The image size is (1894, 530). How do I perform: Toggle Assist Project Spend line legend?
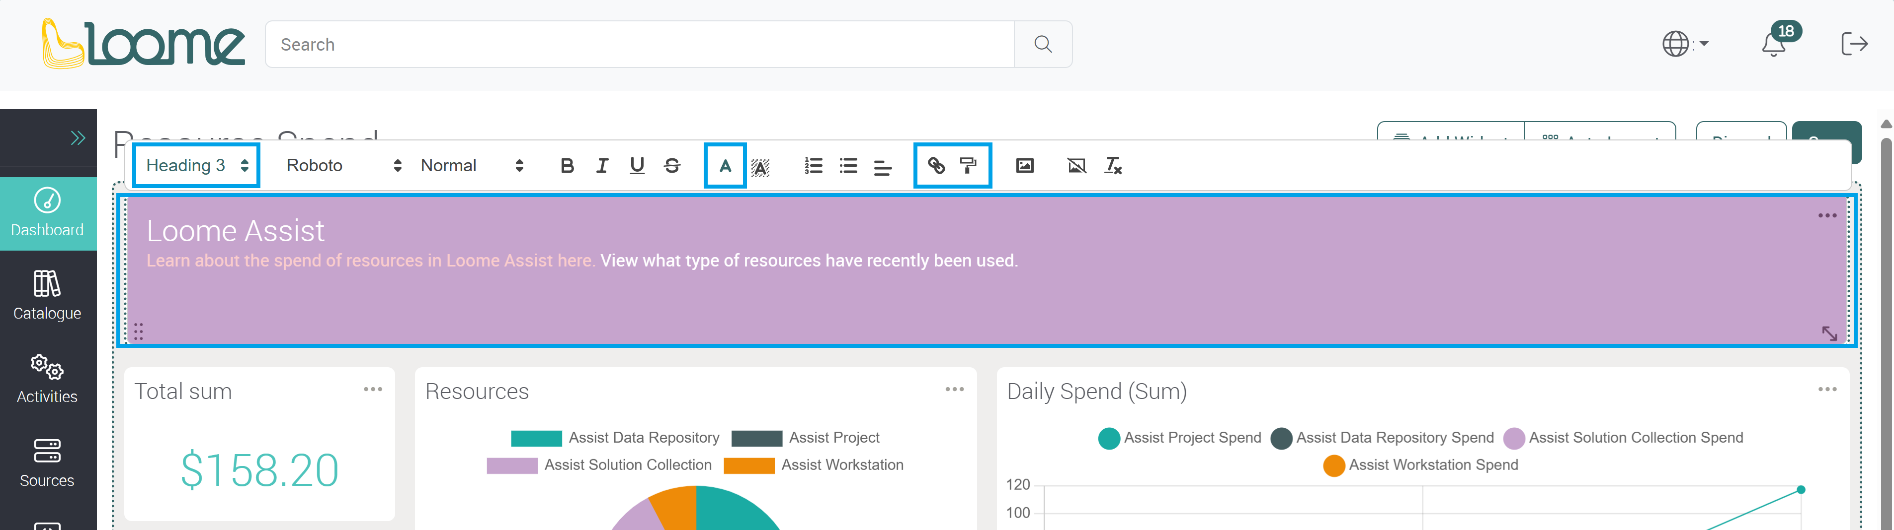pos(1179,438)
